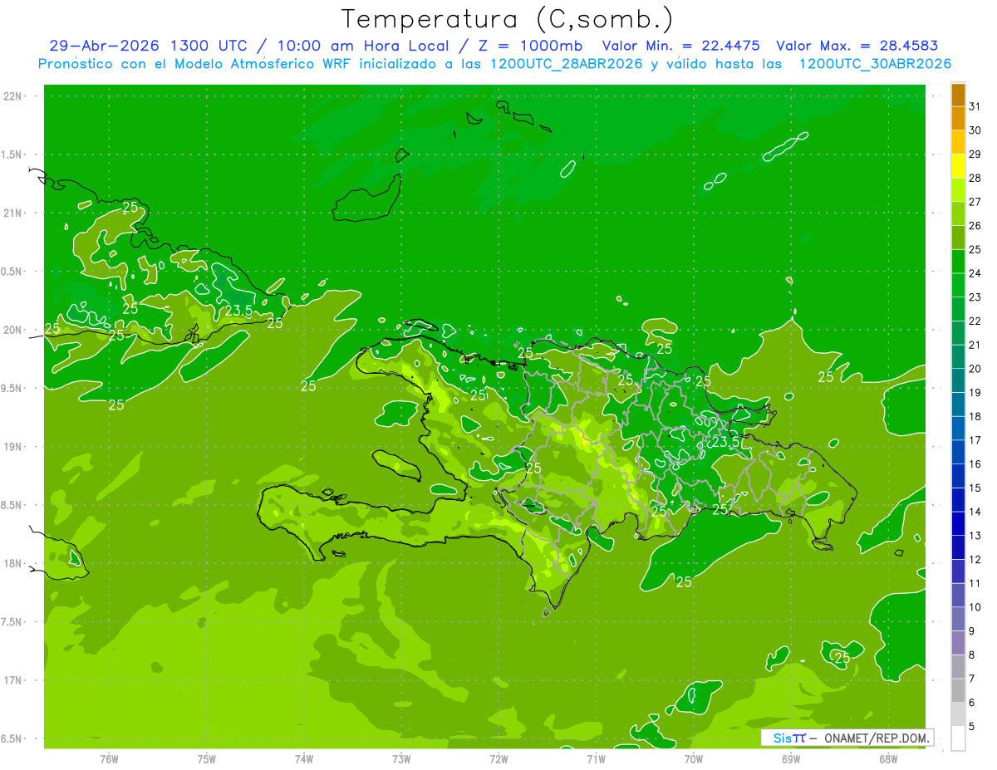
Task: Click the 72W longitude axis label
Action: coord(498,758)
